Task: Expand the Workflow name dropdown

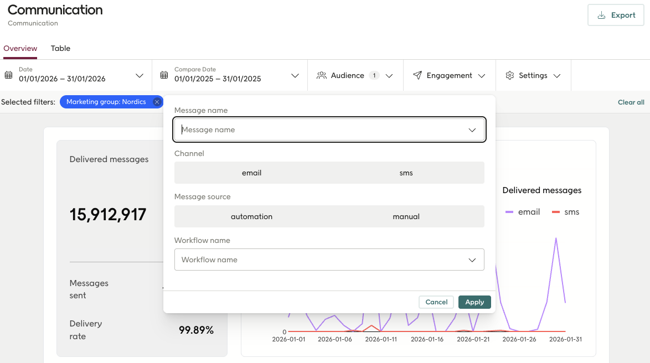Action: tap(472, 260)
